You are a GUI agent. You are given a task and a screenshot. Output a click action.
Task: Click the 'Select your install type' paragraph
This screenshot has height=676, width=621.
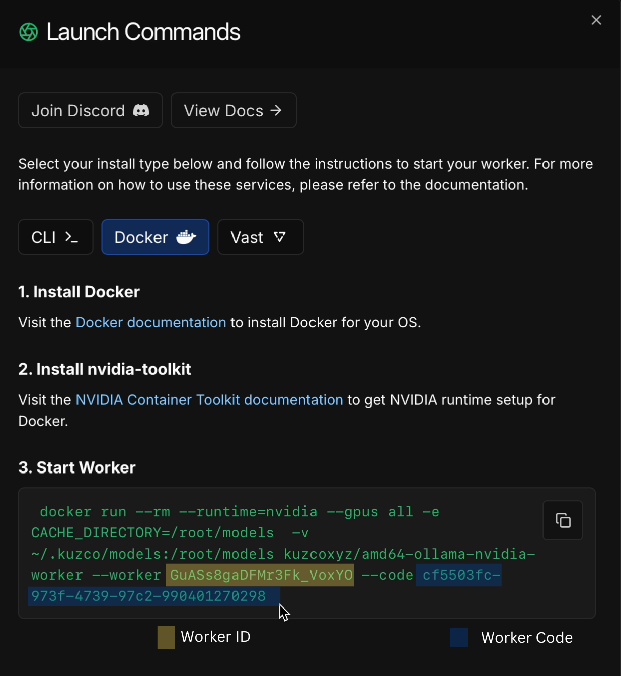pyautogui.click(x=305, y=174)
